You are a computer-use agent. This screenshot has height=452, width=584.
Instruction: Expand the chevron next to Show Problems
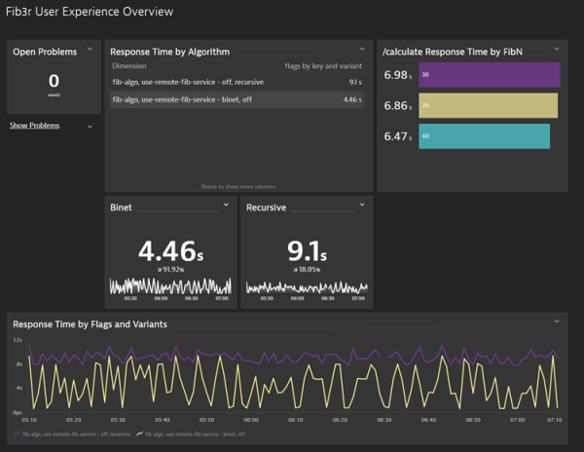(90, 127)
